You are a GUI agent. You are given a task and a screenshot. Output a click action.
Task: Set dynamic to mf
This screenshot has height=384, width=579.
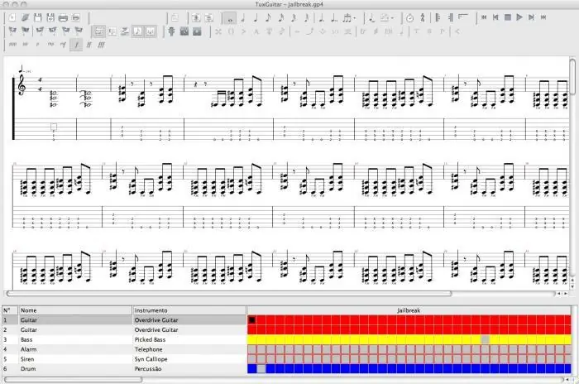[x=63, y=45]
